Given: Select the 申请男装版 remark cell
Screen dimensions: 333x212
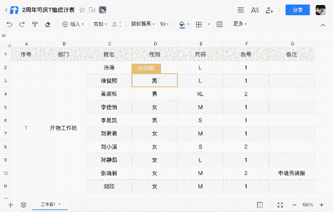Looking at the screenshot, I should coord(292,173).
